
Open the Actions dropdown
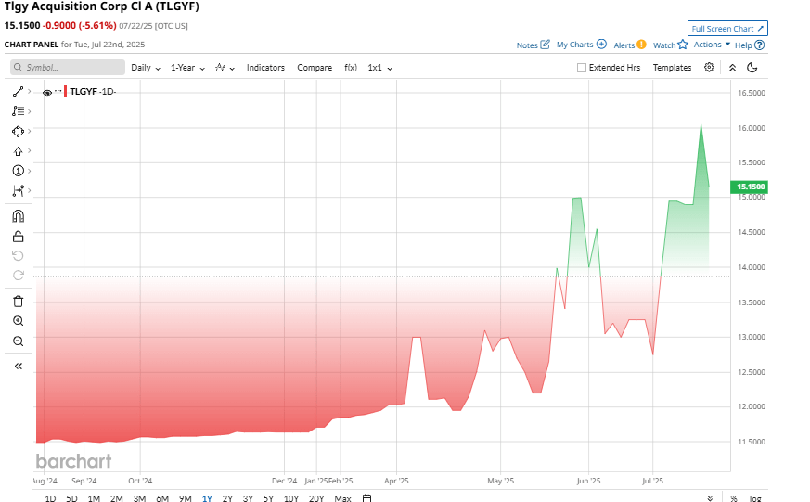[x=712, y=45]
